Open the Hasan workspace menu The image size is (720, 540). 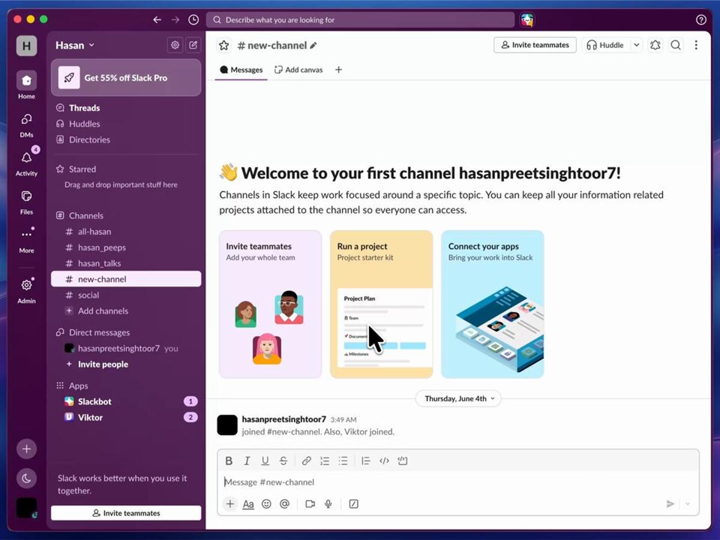point(75,45)
